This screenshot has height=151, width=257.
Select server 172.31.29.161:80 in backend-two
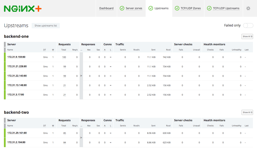[17, 133]
